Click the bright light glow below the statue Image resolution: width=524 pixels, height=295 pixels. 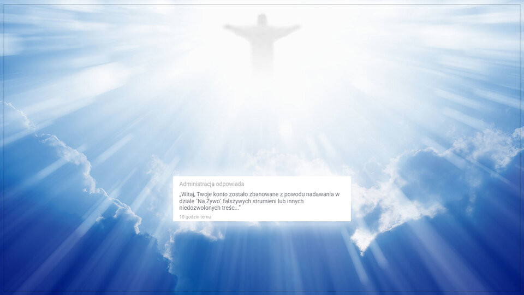[262, 109]
